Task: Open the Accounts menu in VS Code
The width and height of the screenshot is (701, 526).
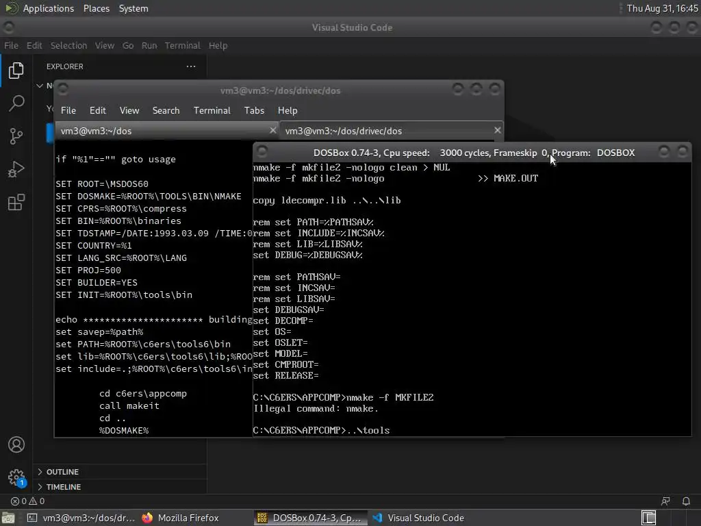Action: point(16,444)
